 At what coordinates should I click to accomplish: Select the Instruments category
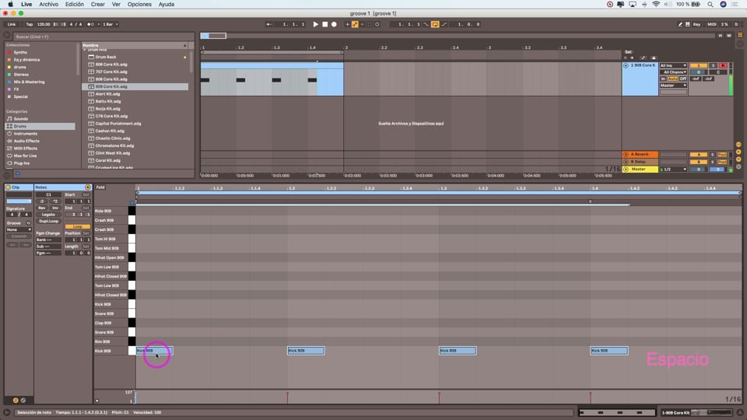coord(25,134)
